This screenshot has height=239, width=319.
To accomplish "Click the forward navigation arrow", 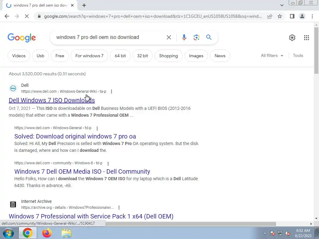I will point(17,16).
